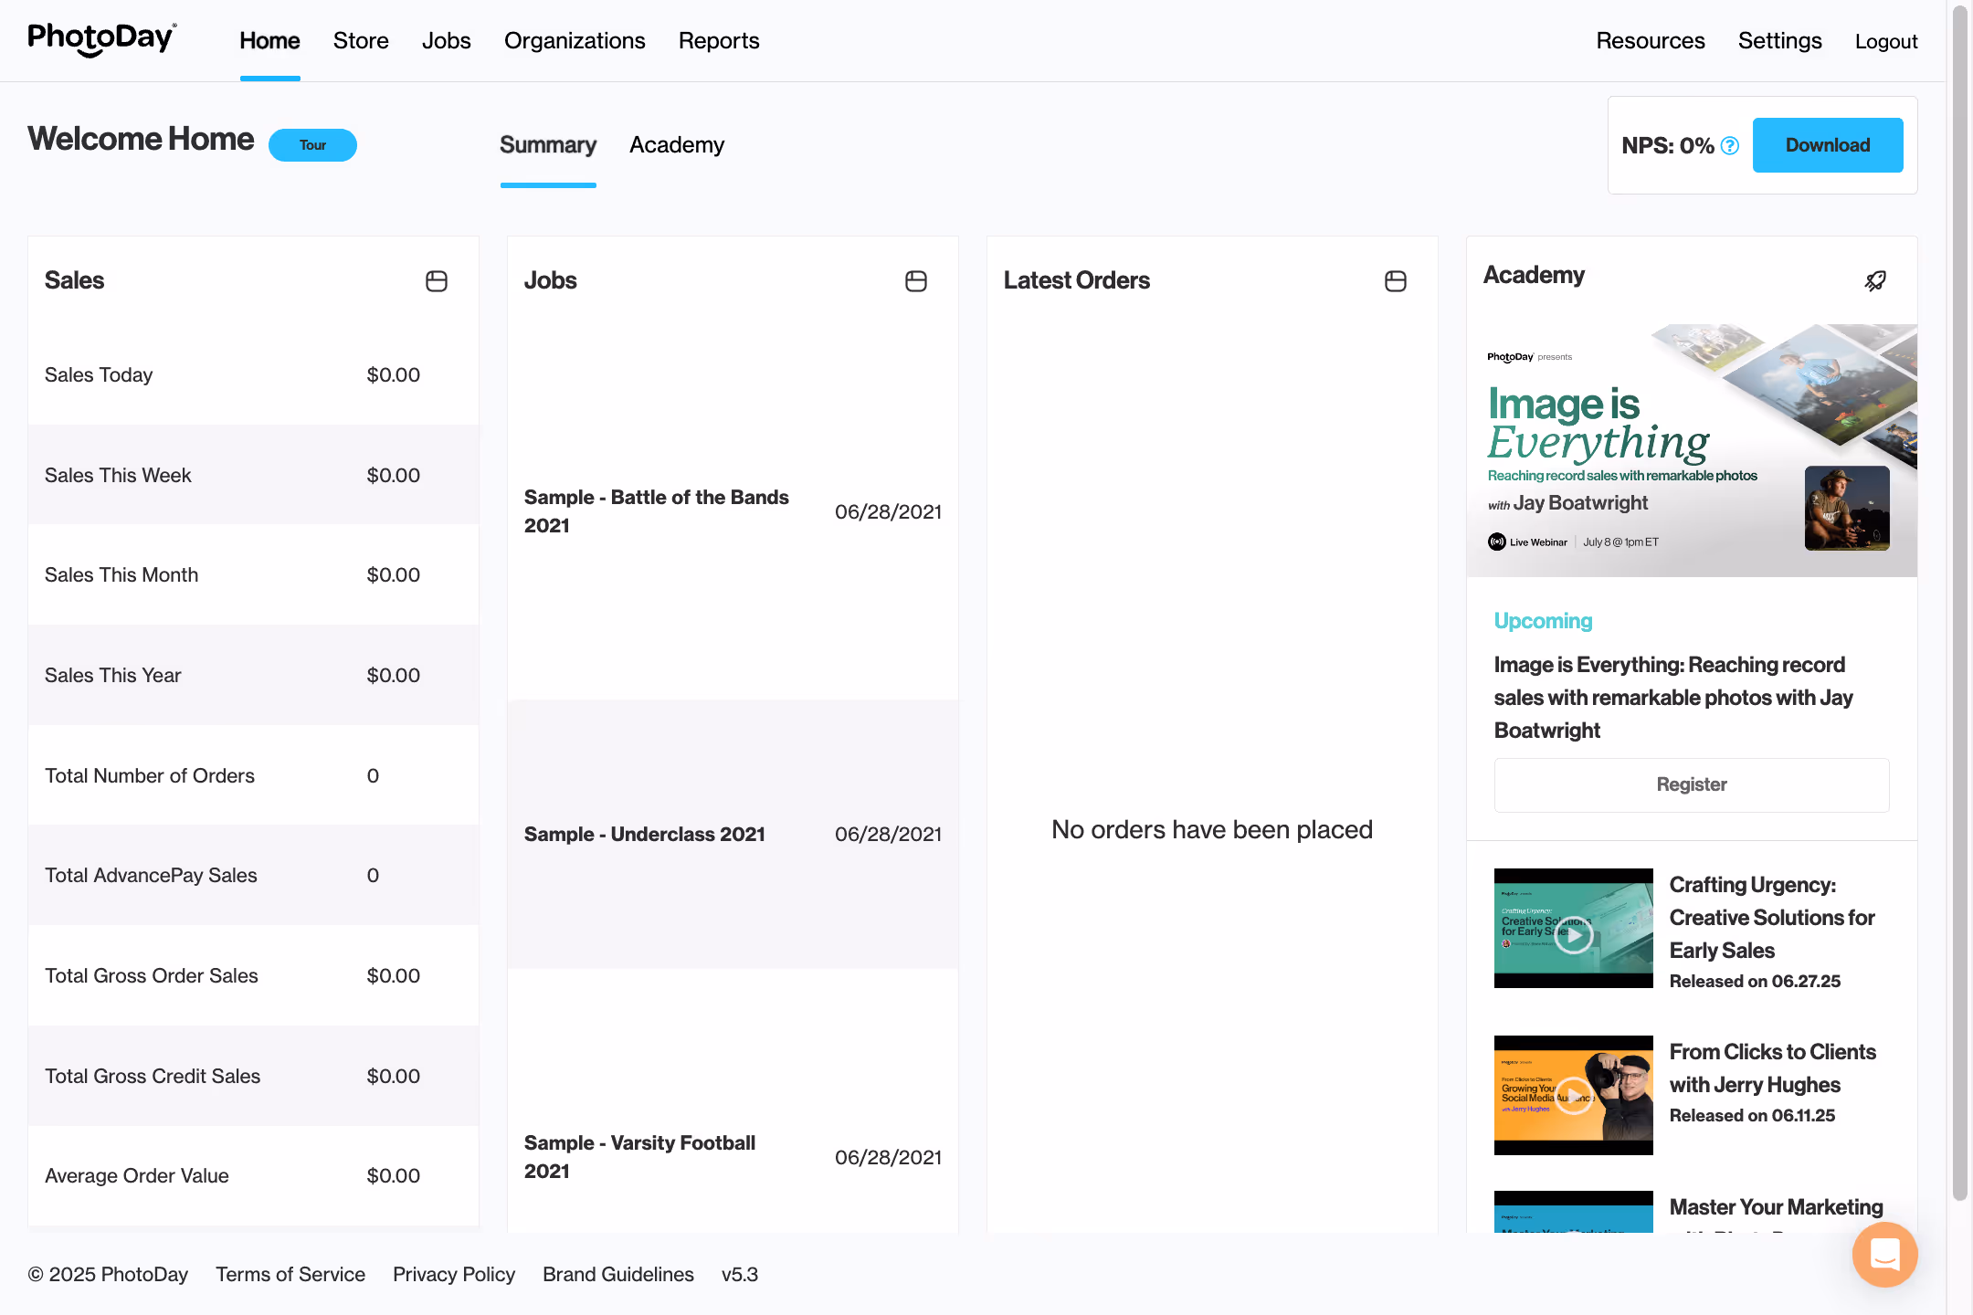Viewport: 1973px width, 1315px height.
Task: Click the Average Order Value label
Action: (x=137, y=1176)
